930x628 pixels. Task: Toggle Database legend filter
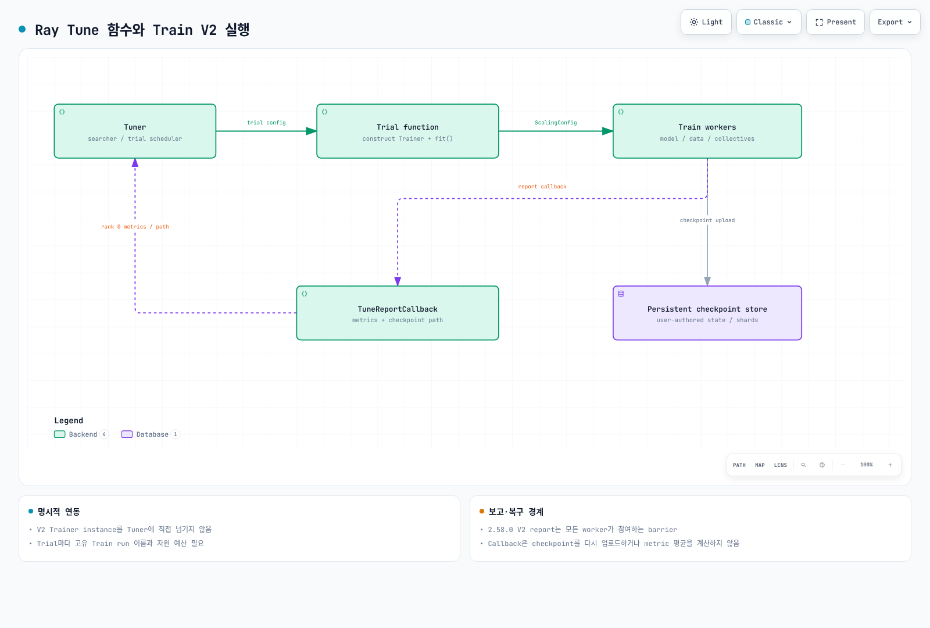[x=151, y=434]
